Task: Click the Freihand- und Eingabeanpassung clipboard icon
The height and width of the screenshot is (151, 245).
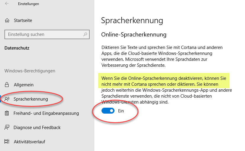Action: tap(7, 113)
